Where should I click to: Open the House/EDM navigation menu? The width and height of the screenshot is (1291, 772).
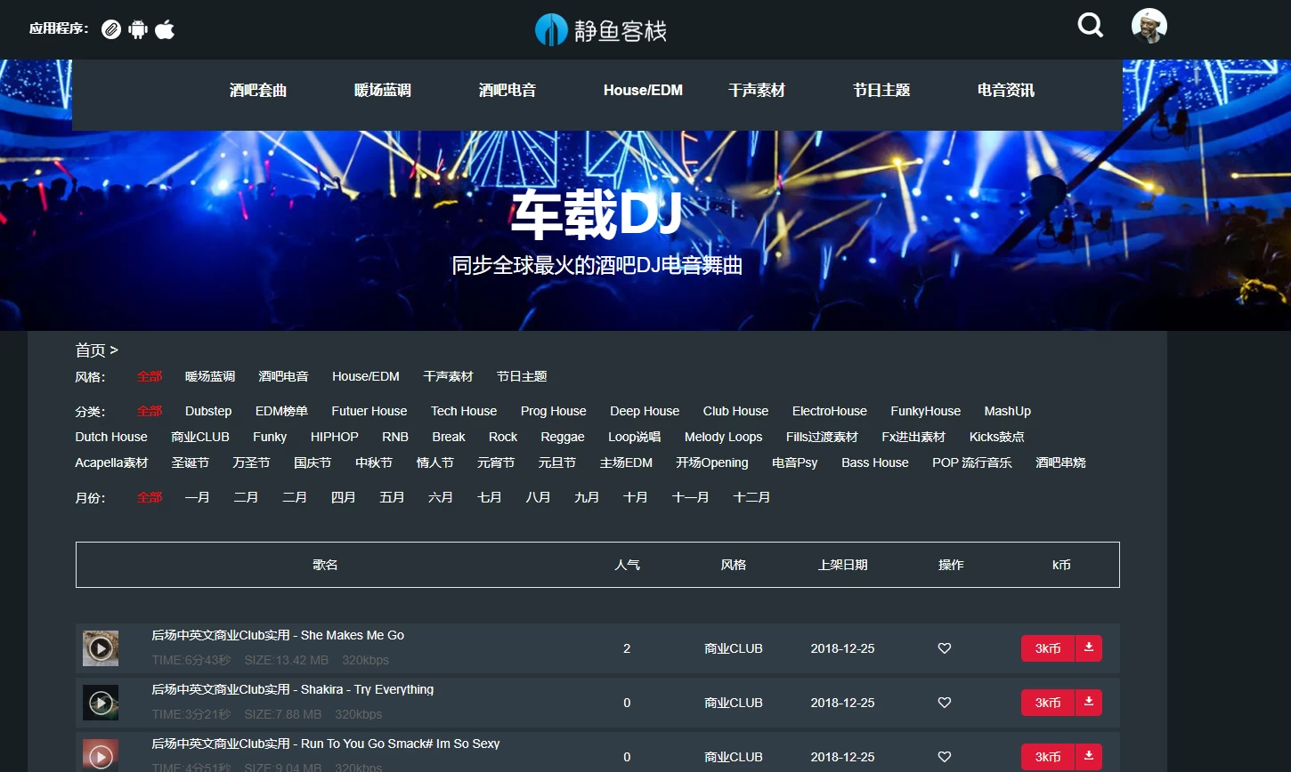(643, 91)
